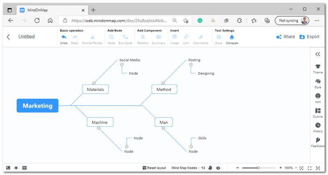
Task: Click the Undo arrow icon
Action: [64, 37]
